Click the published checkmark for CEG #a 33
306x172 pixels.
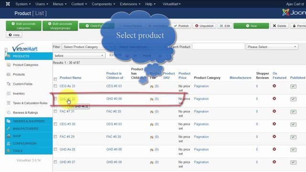tap(293, 86)
